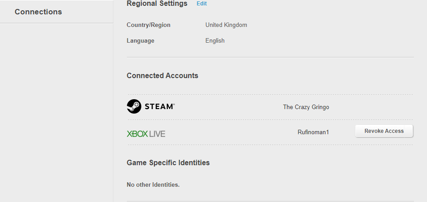
Task: Click dotted separator between Steam and Xbox rows
Action: coord(270,119)
